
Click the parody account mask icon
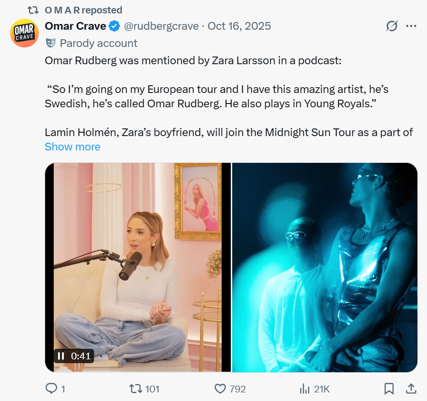pyautogui.click(x=50, y=43)
